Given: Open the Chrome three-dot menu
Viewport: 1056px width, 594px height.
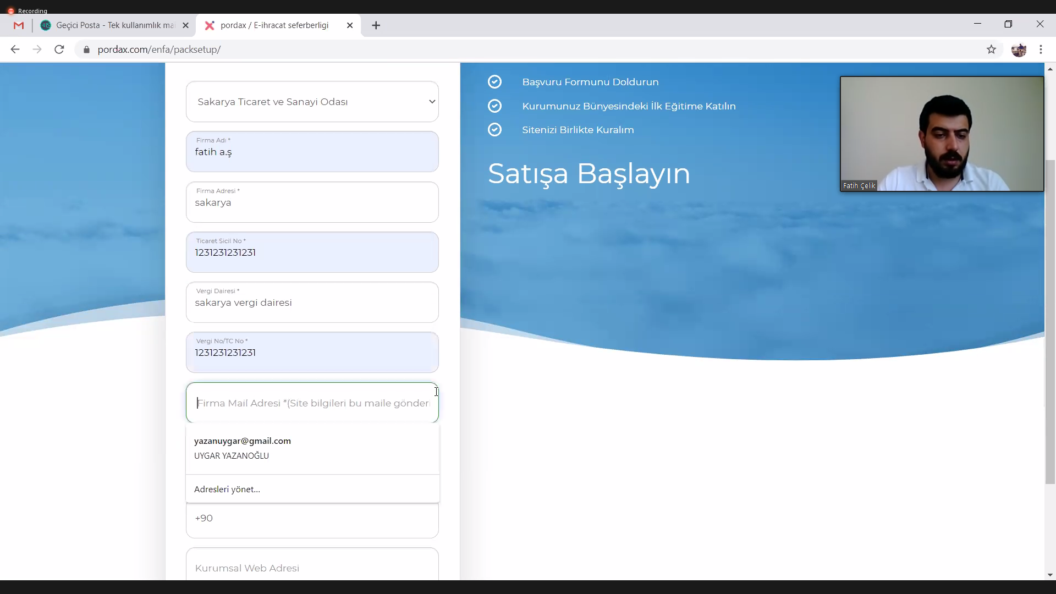Looking at the screenshot, I should [x=1041, y=50].
